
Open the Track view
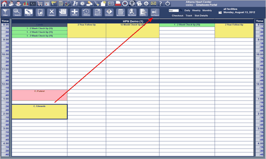pos(189,16)
